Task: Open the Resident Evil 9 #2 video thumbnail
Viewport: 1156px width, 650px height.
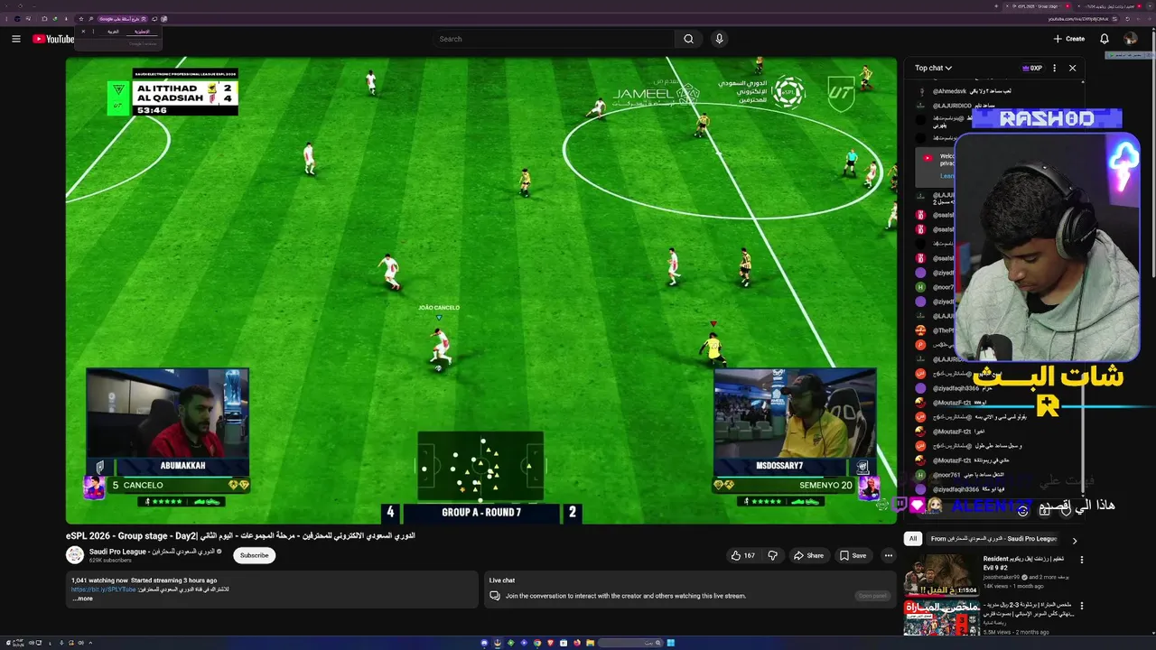Action: (941, 574)
